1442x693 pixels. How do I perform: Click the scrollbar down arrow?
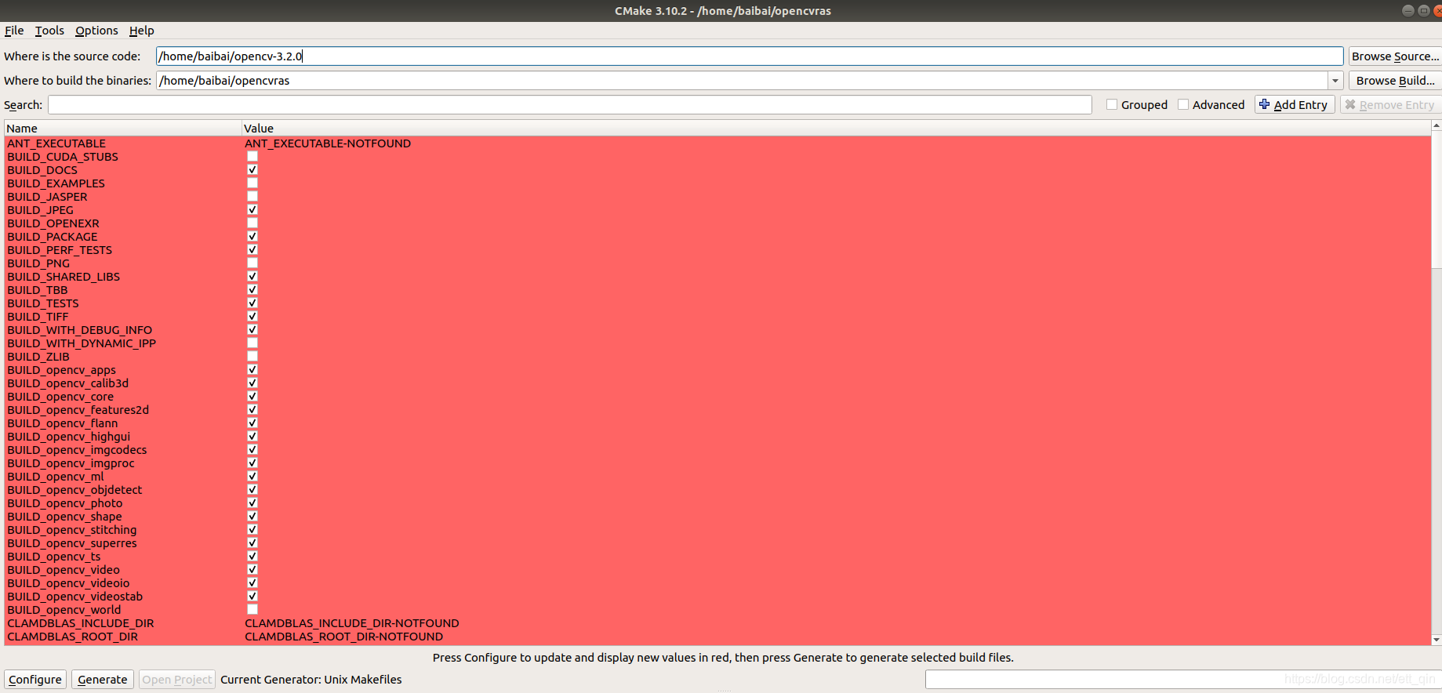(1437, 640)
